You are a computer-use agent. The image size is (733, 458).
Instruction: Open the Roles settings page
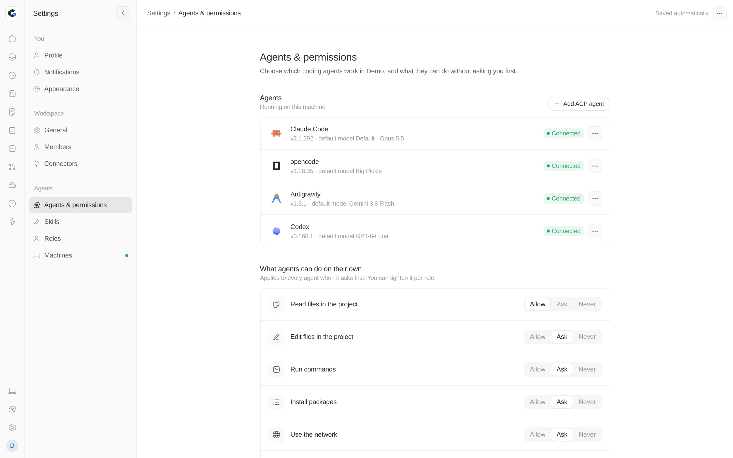tap(81, 239)
